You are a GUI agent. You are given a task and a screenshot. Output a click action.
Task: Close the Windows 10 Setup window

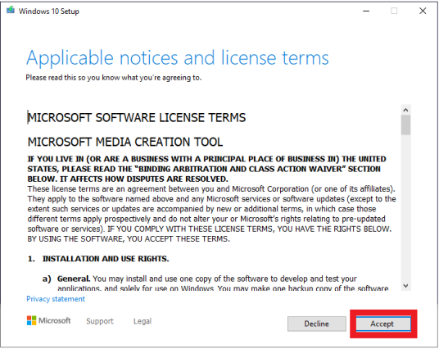(x=423, y=11)
